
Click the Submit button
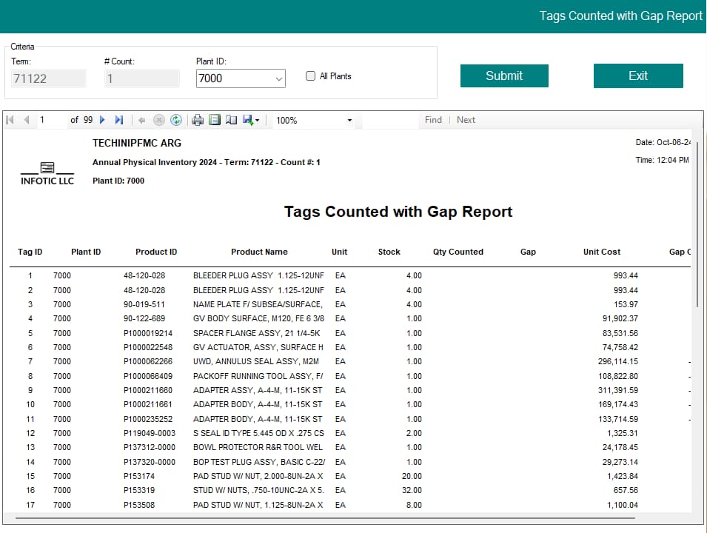(504, 76)
